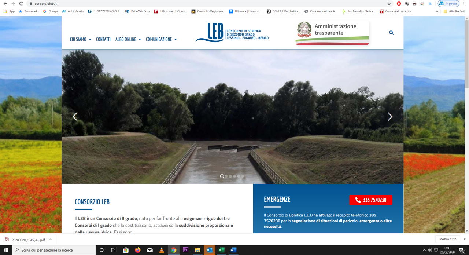Go to the next carousel slide arrow
The width and height of the screenshot is (469, 255).
pos(390,117)
